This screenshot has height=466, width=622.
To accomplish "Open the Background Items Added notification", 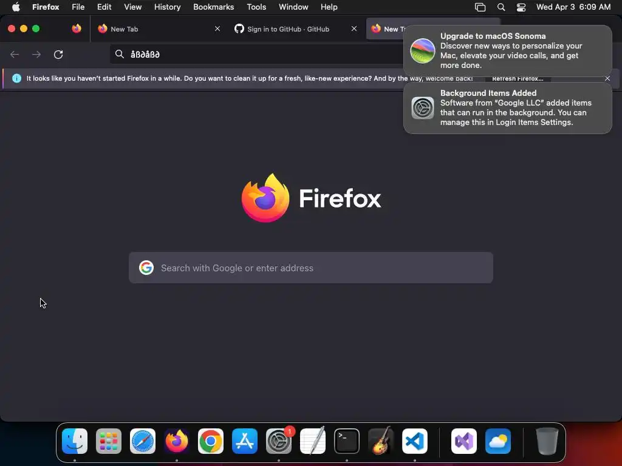I will tap(508, 108).
